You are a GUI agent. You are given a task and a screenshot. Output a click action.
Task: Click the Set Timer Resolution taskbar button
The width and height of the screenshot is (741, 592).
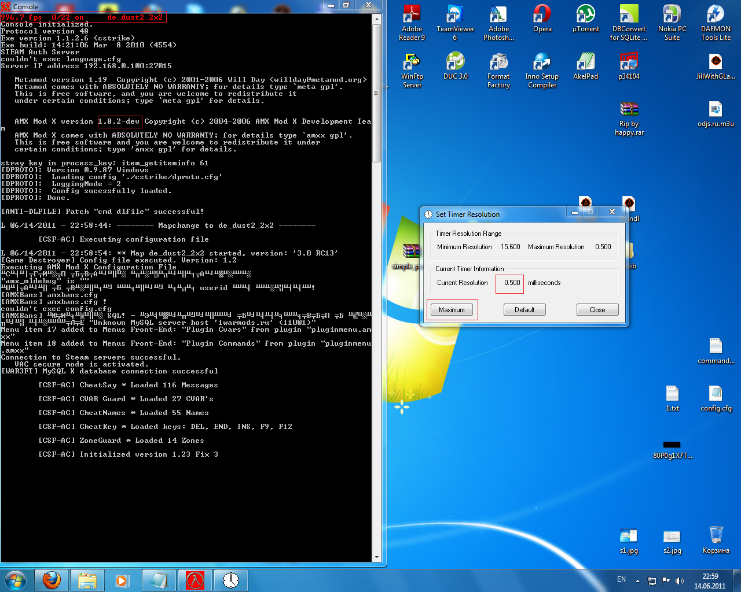coord(231,580)
